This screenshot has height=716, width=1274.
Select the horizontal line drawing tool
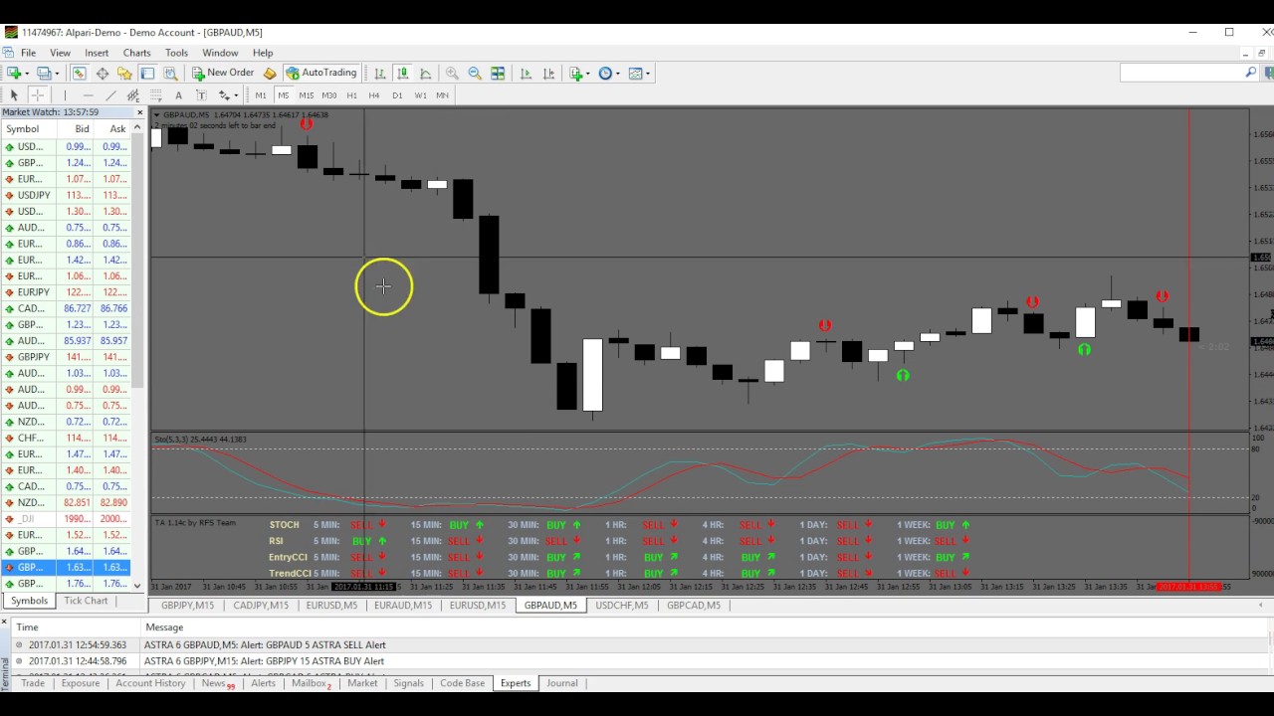tap(88, 95)
